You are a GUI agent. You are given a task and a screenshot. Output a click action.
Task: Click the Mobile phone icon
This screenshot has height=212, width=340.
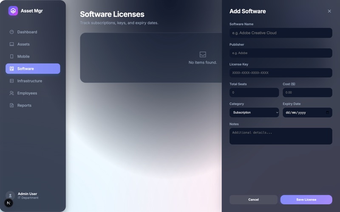click(12, 56)
